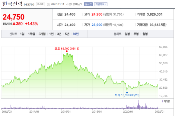The image size is (175, 116).
Task: Select the 1년 line chart tab
Action: coord(51,34)
